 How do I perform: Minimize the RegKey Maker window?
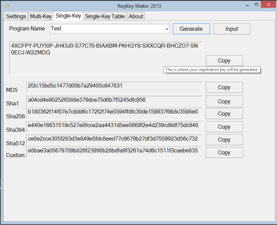247,5
